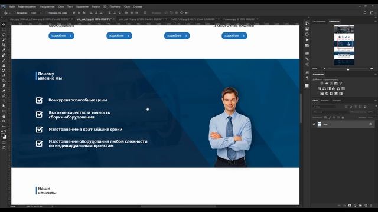378x212 pixels.
Task: Toggle Quick Mask mode
Action: pos(4,143)
